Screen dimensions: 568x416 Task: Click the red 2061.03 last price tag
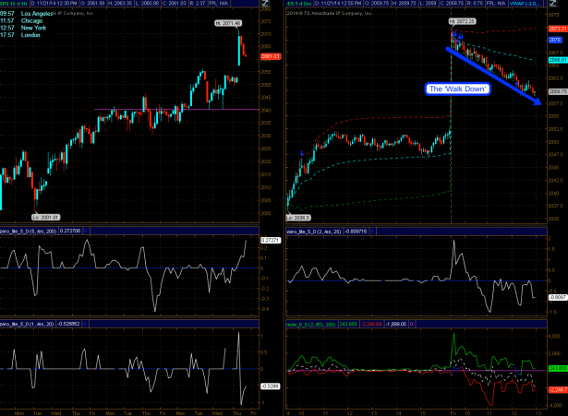(270, 57)
